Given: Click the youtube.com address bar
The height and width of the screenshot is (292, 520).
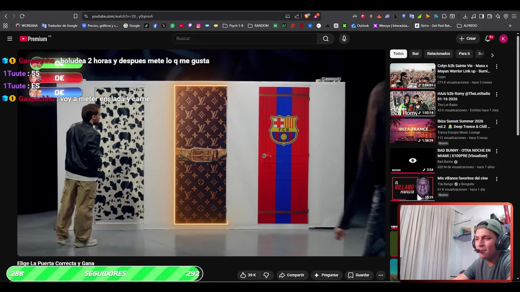Looking at the screenshot, I should pos(183,16).
